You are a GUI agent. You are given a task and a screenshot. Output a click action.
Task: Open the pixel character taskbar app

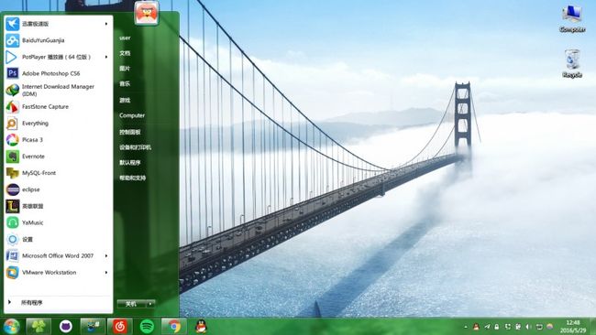pyautogui.click(x=93, y=326)
